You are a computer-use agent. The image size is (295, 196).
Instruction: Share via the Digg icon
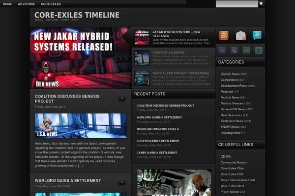[222, 50]
